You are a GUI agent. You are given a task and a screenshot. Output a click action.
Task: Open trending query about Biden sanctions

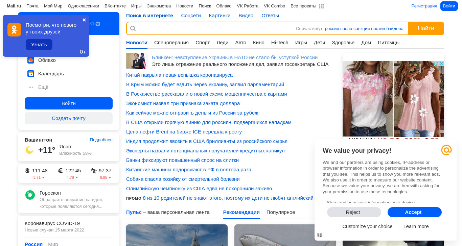(364, 29)
